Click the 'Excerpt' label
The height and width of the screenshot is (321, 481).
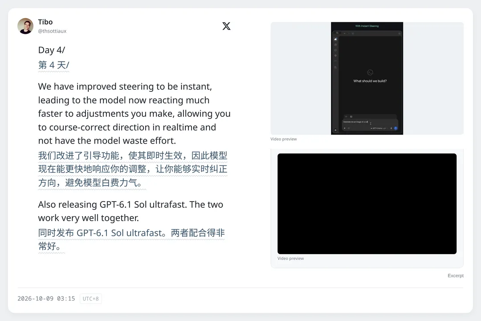click(456, 276)
